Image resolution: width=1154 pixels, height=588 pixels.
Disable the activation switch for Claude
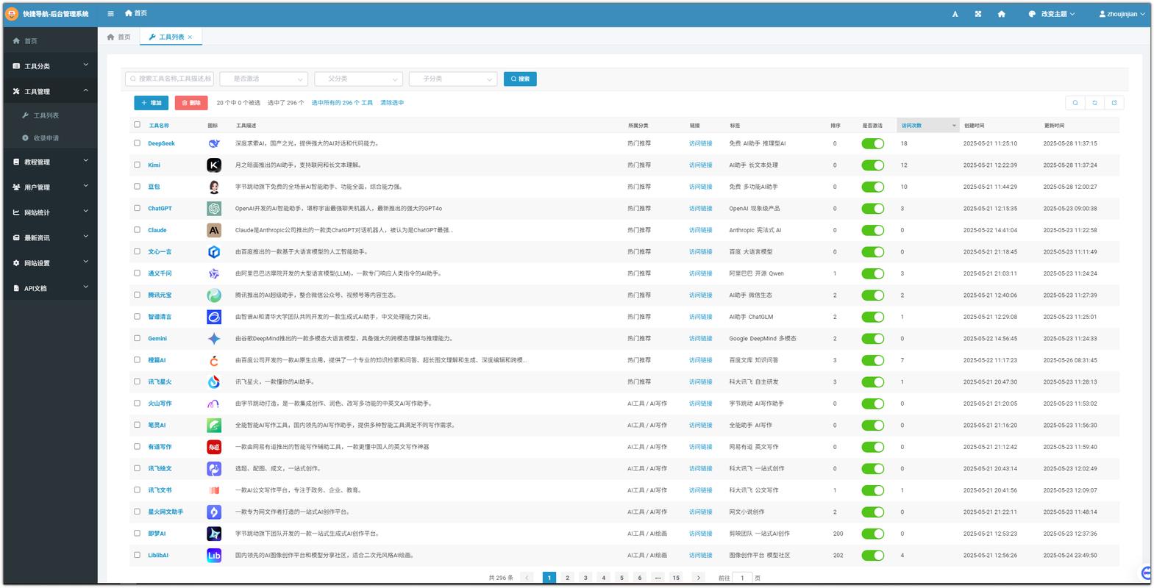click(x=872, y=231)
